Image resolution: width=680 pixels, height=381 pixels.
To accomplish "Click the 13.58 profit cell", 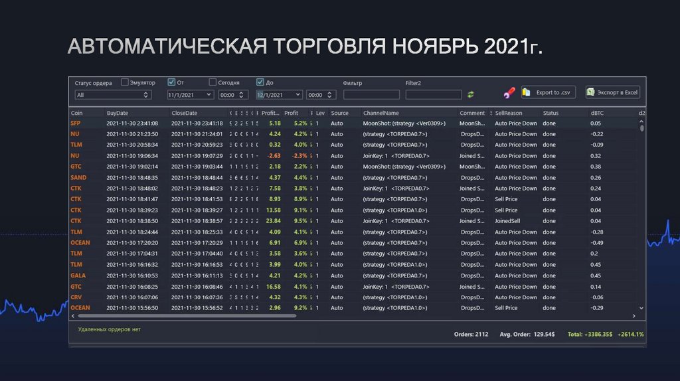I will [x=273, y=210].
